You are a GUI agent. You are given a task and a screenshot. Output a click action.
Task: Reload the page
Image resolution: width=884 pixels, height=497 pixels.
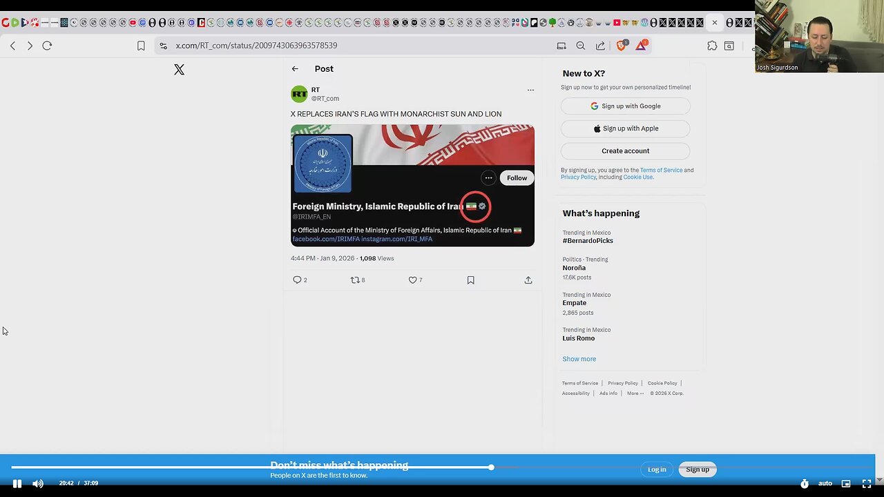47,46
